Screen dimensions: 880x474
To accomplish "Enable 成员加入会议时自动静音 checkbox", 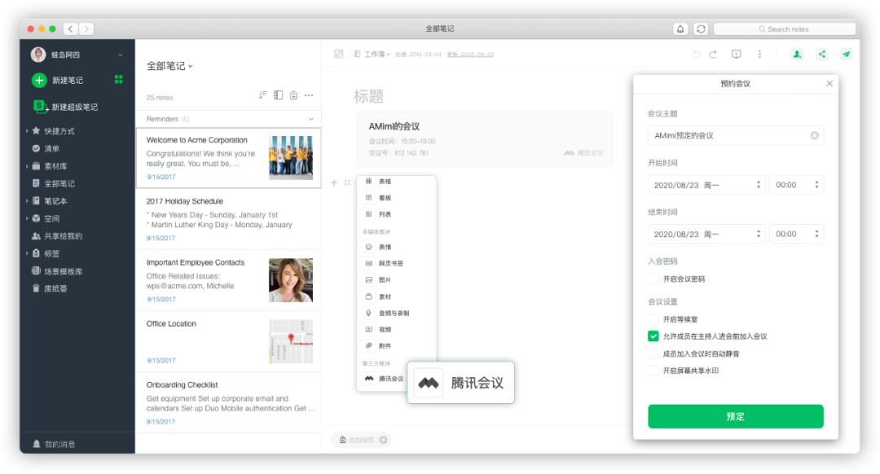I will (x=653, y=354).
